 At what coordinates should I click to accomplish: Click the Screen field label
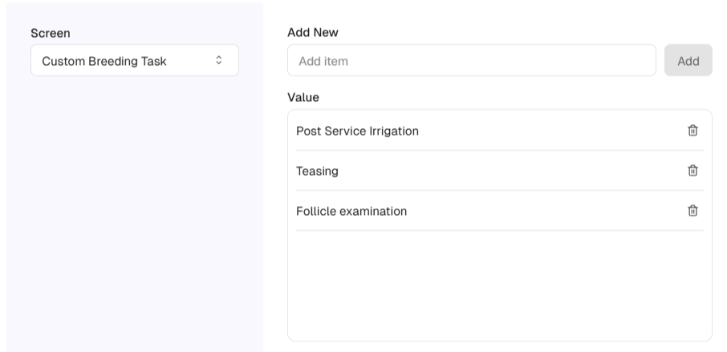[x=51, y=34]
